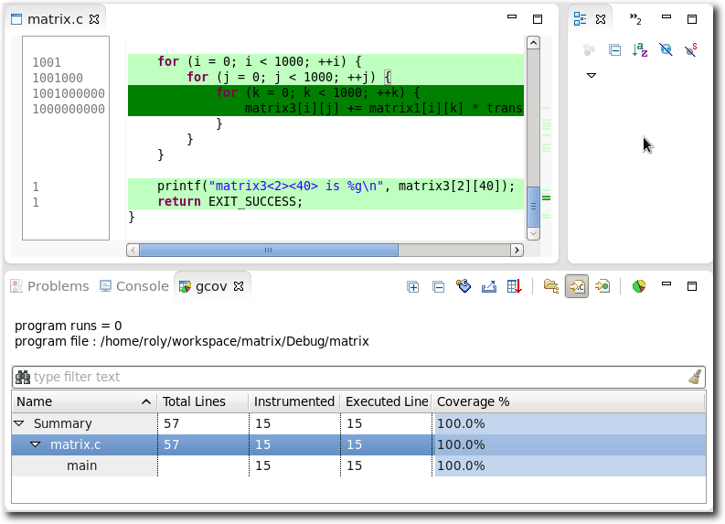Sort table by Instrumented column

pyautogui.click(x=294, y=401)
